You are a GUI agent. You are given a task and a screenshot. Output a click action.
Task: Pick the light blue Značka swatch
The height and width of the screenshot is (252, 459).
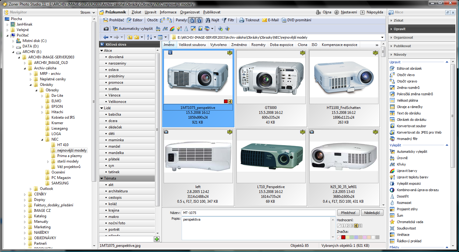356,237
